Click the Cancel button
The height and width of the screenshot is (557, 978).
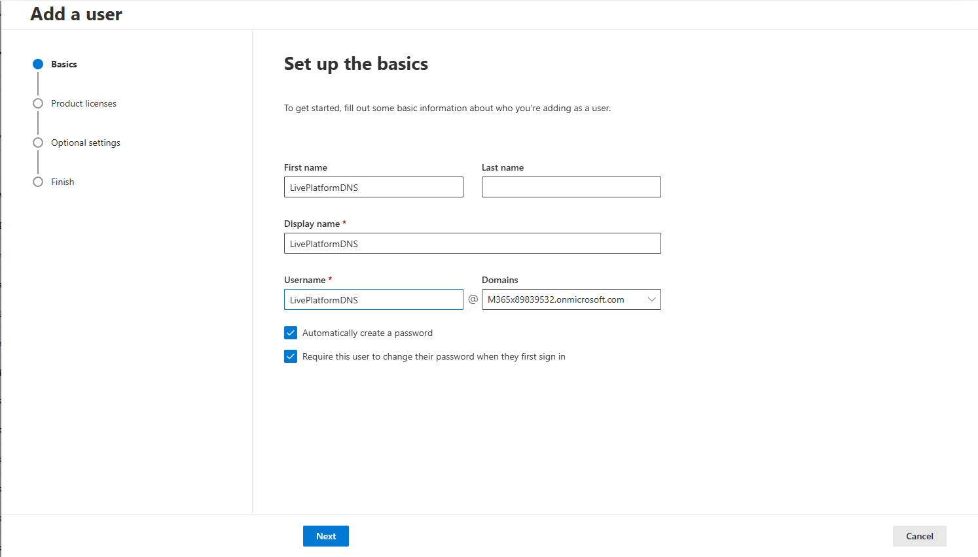point(919,536)
